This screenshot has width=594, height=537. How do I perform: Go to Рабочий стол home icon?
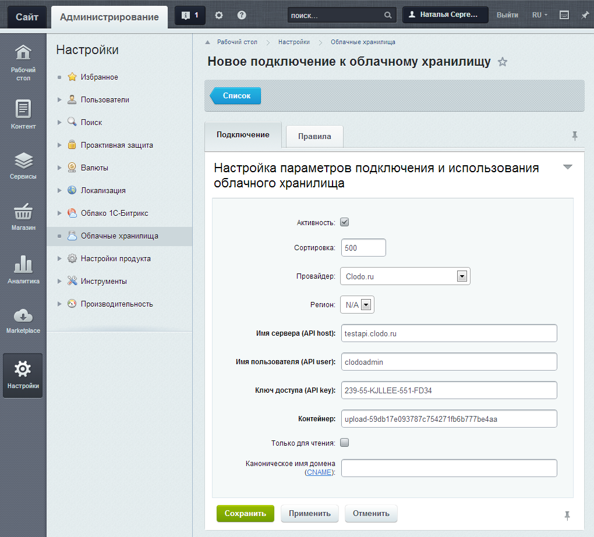pos(23,53)
